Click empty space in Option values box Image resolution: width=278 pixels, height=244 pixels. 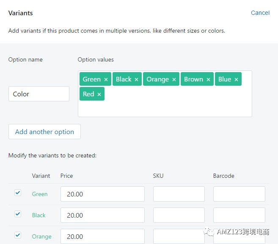(177, 107)
